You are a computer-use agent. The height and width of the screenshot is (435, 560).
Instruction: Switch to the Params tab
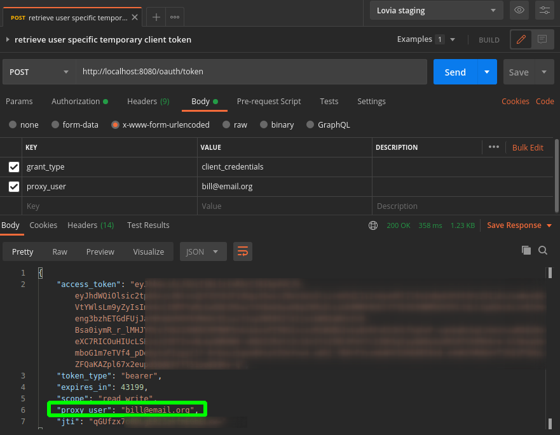coord(19,102)
